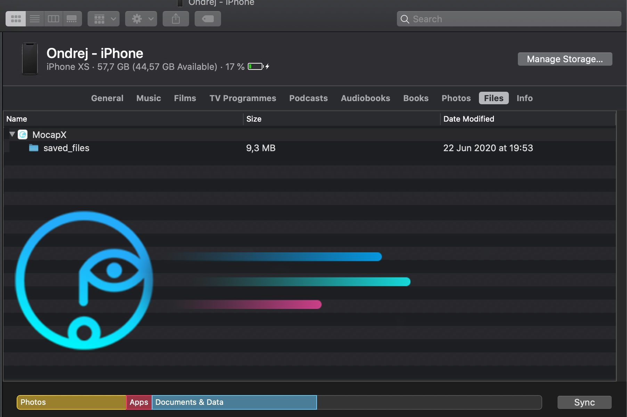The height and width of the screenshot is (417, 627).
Task: Sort files by Date Modified column
Action: pos(528,119)
